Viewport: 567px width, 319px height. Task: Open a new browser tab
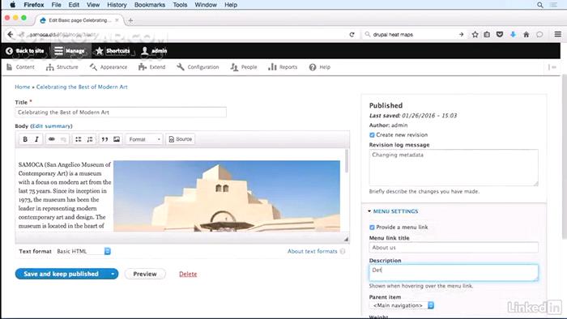(130, 20)
